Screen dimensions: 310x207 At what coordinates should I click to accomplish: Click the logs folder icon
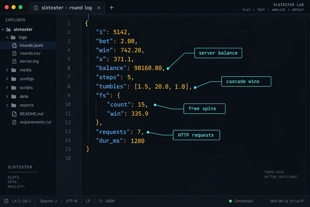[13, 37]
